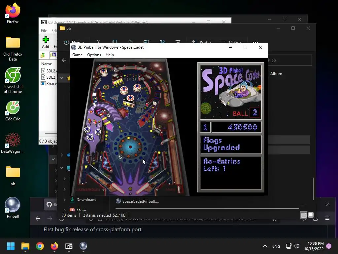Show hidden tray icons chevron
This screenshot has height=254, width=338.
pos(265,246)
